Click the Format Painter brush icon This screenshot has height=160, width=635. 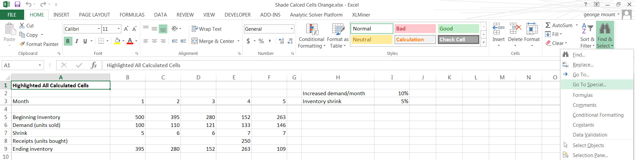pyautogui.click(x=22, y=44)
